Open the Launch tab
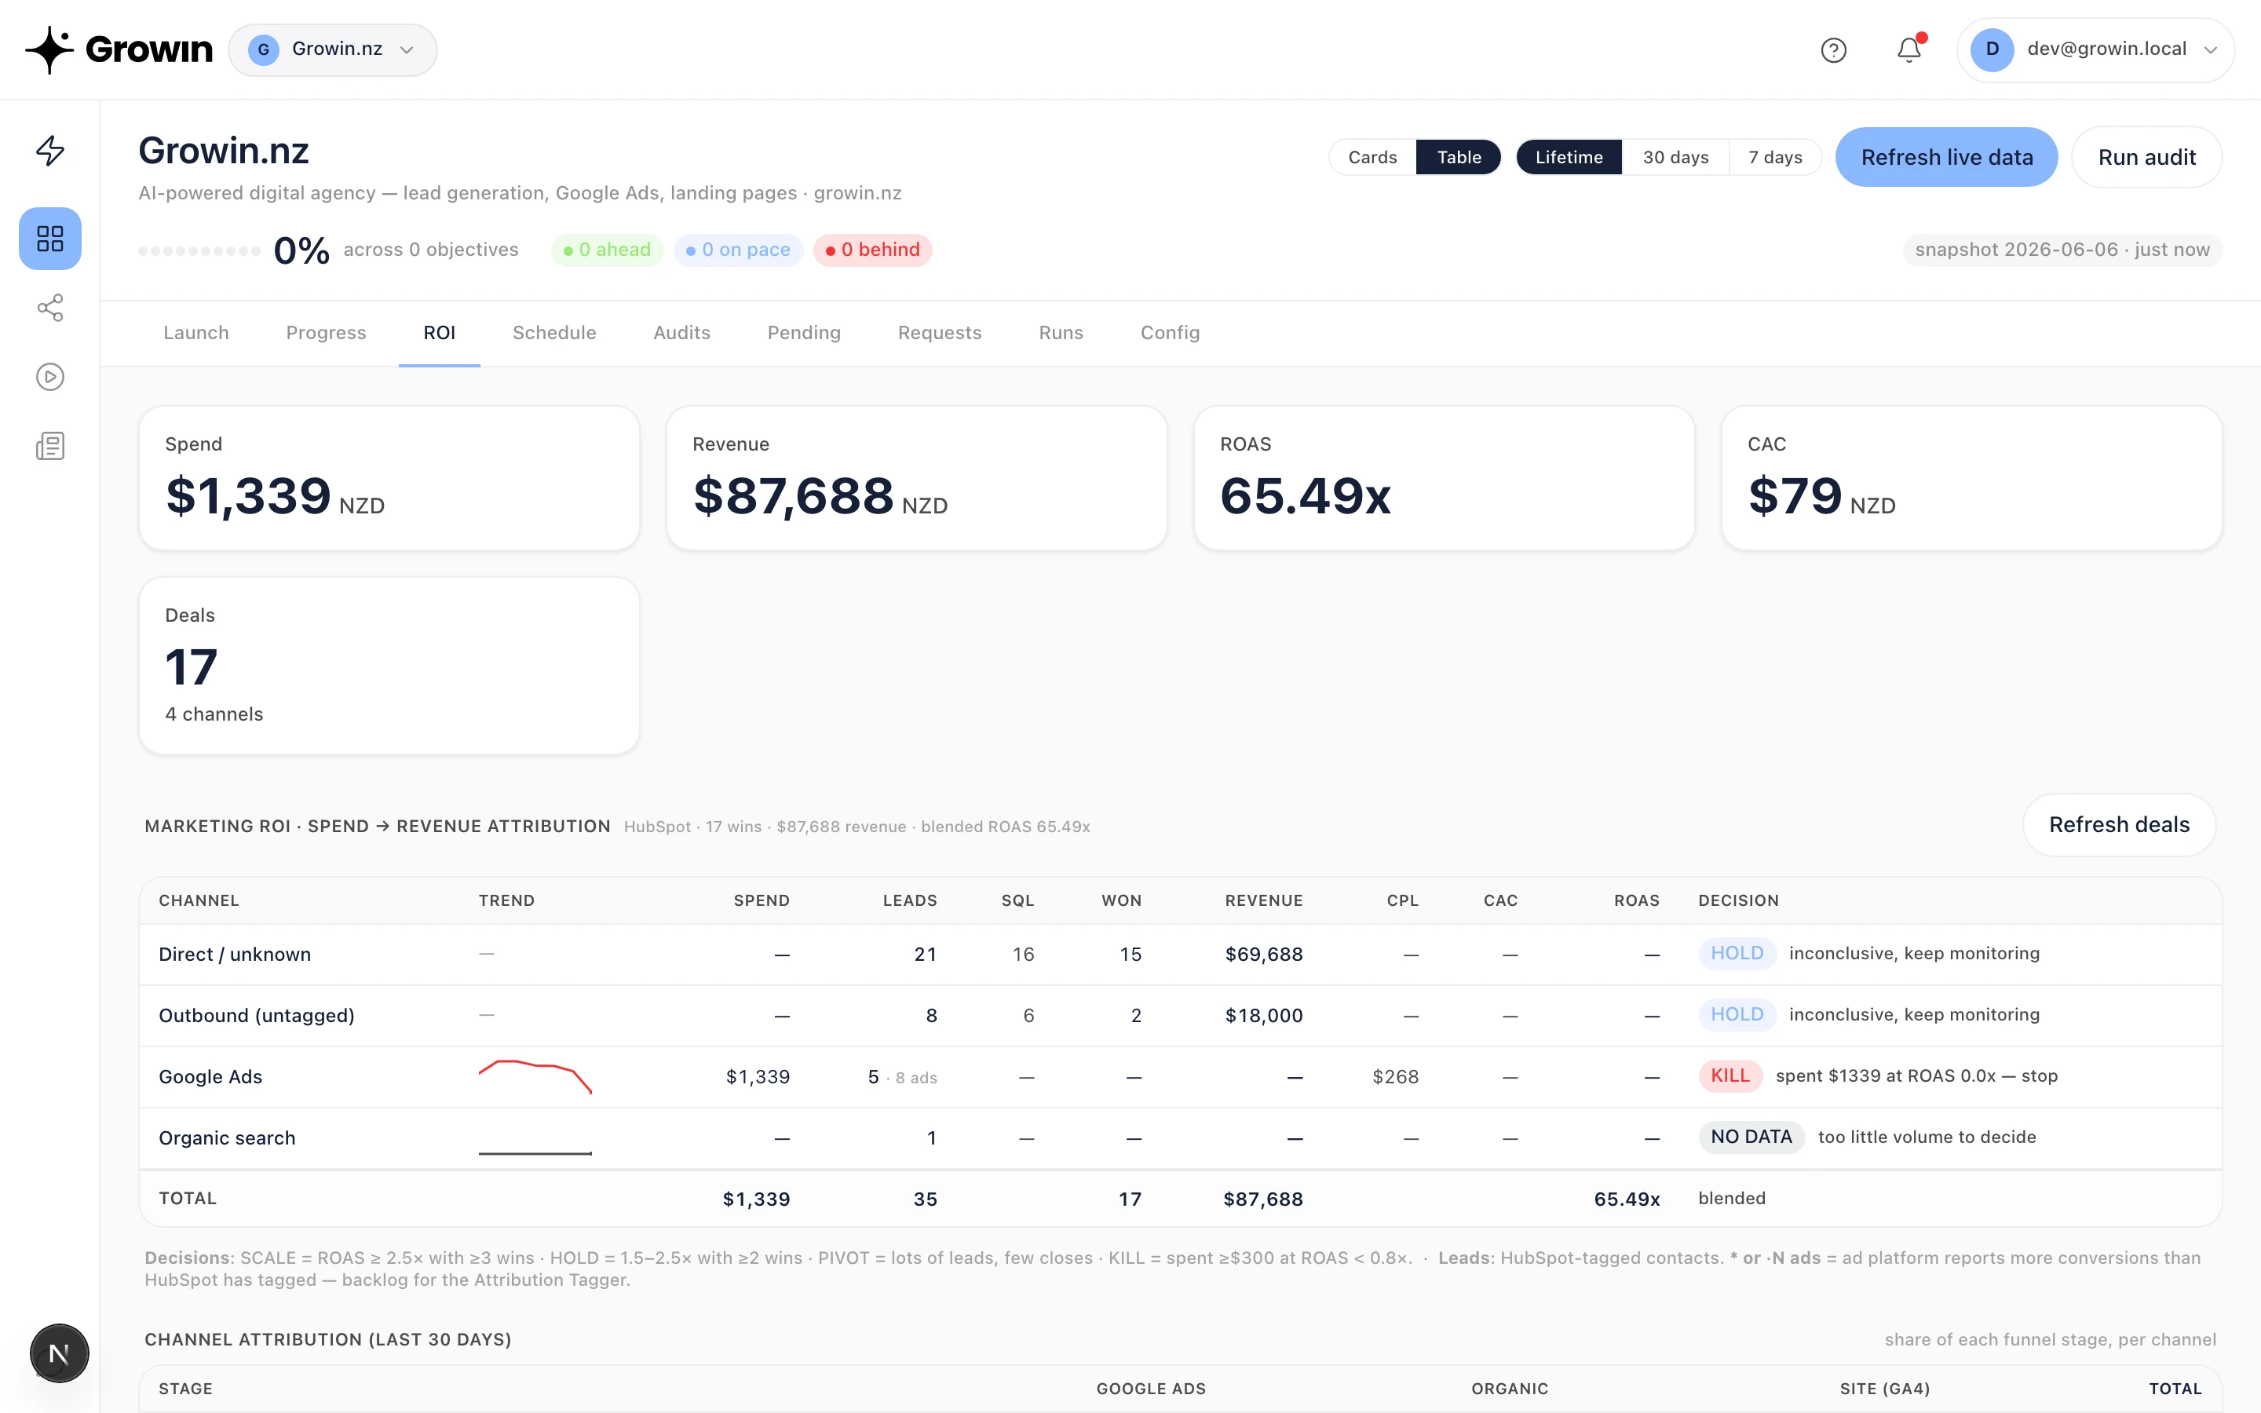Screen dimensions: 2261x1413 click(x=196, y=333)
